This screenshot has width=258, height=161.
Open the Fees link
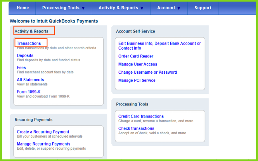point(21,68)
